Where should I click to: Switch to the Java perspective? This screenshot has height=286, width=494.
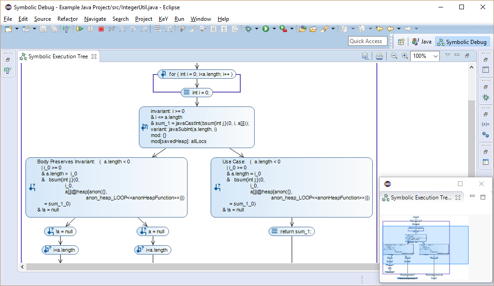point(421,42)
